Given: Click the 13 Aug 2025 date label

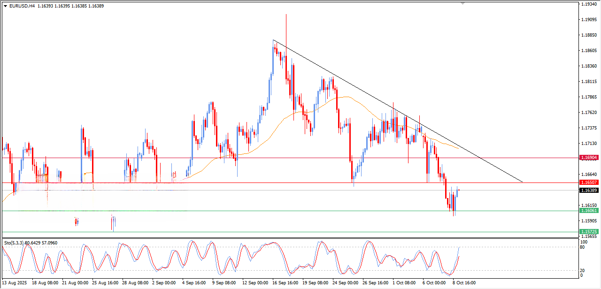Looking at the screenshot, I should pos(15,283).
